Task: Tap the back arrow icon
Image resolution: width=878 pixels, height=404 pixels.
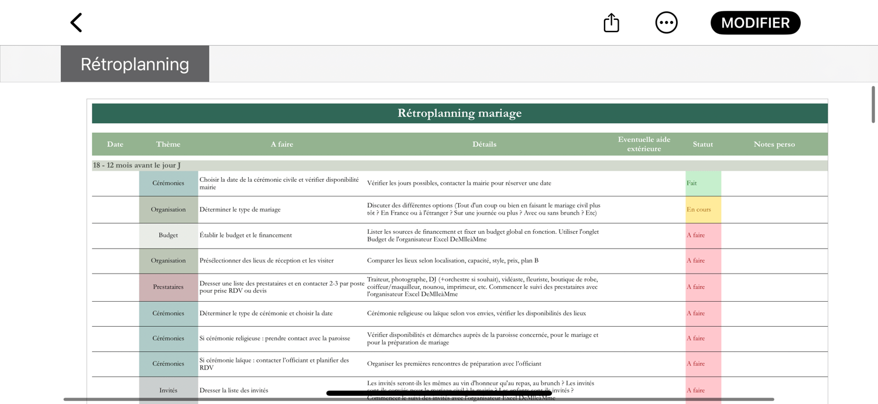Action: coord(76,23)
